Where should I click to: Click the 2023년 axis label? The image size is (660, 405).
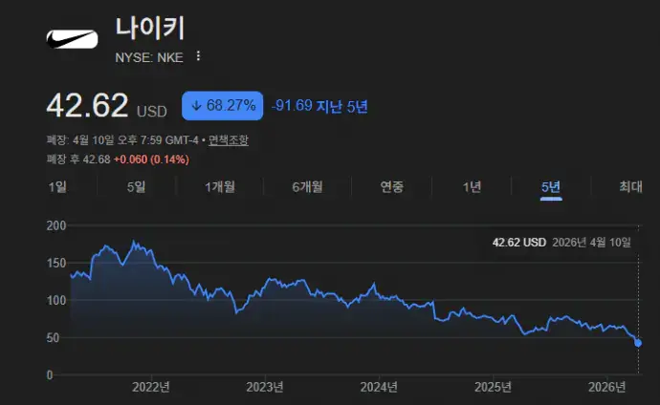click(265, 387)
